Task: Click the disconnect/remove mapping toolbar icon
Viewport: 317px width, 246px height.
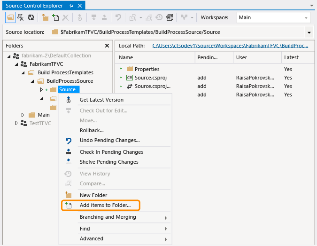Action: (20, 17)
